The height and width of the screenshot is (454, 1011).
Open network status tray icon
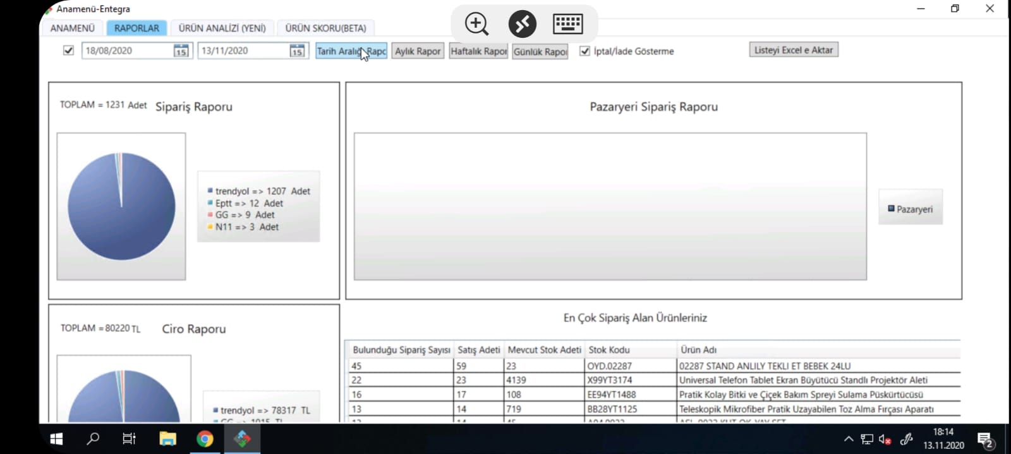[x=867, y=439]
